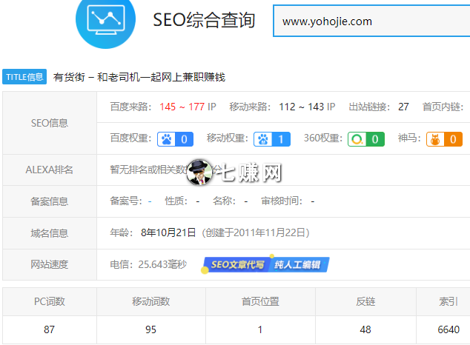The width and height of the screenshot is (470, 345).
Task: Click the 移动权重 value 1
Action: coord(281,139)
